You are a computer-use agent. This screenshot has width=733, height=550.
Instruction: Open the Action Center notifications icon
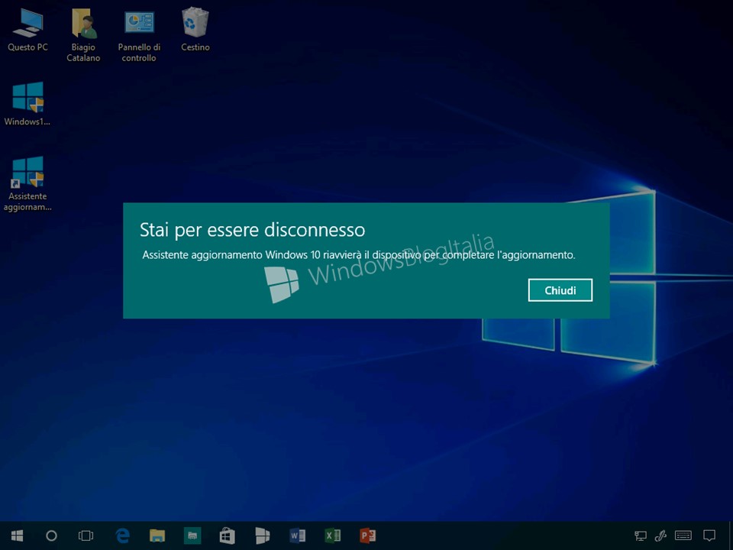(x=709, y=535)
